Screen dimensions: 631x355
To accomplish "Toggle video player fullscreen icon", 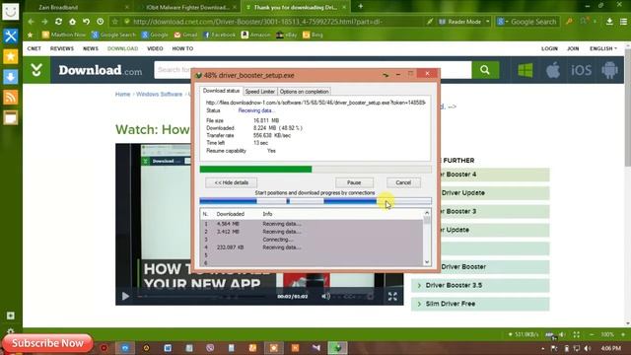I will tap(392, 297).
